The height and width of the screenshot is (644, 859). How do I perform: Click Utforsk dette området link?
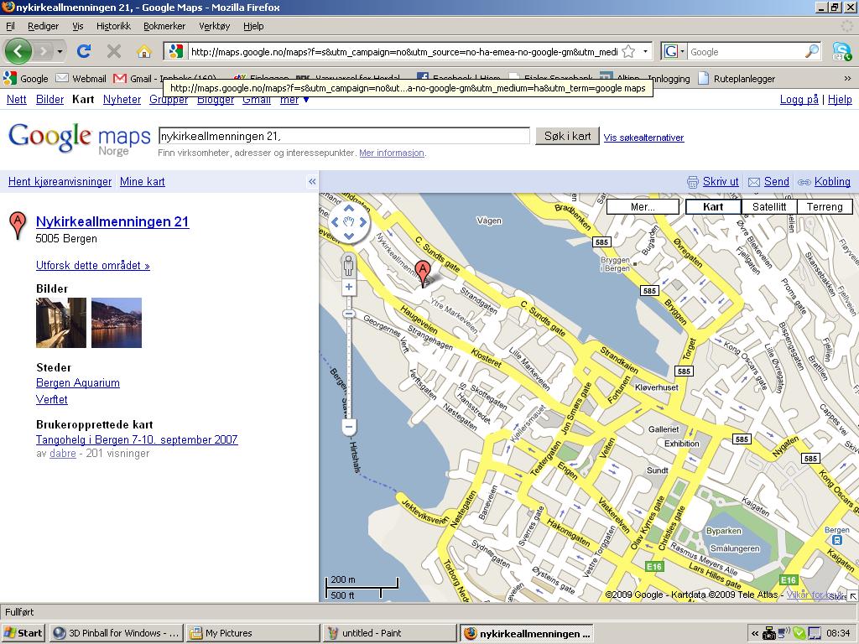92,266
